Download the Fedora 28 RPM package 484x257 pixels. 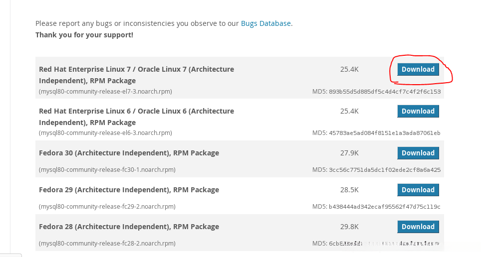coord(418,227)
